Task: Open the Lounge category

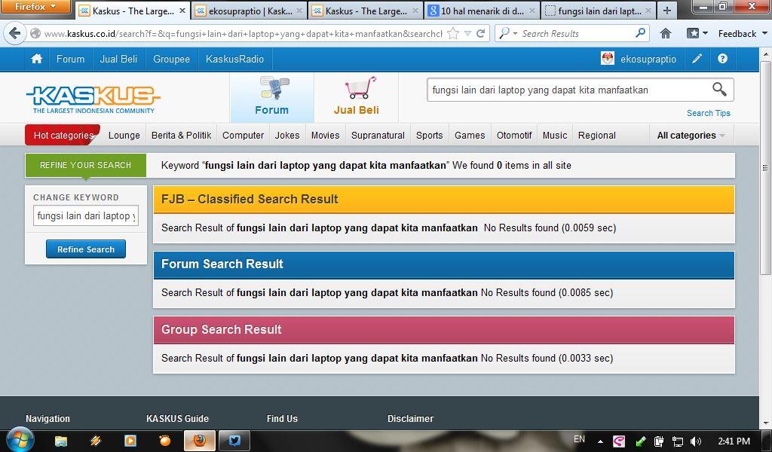Action: tap(124, 136)
